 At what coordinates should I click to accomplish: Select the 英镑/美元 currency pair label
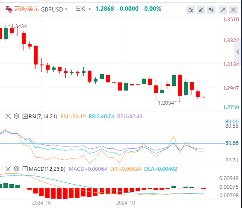pyautogui.click(x=26, y=9)
